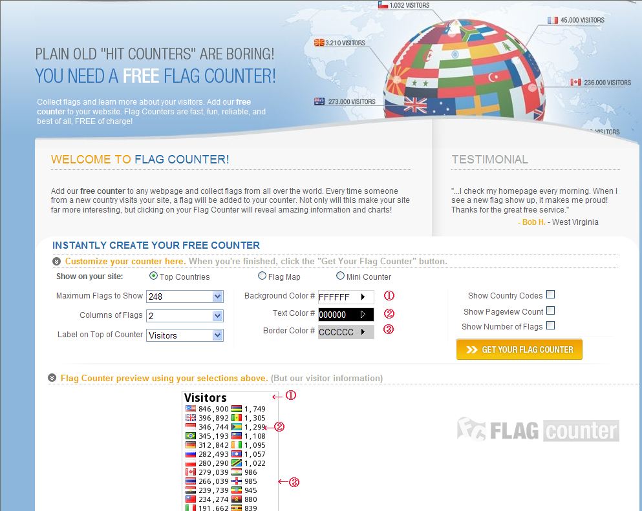Click the Laos flag next to 1,057
The image size is (642, 511).
[x=236, y=454]
